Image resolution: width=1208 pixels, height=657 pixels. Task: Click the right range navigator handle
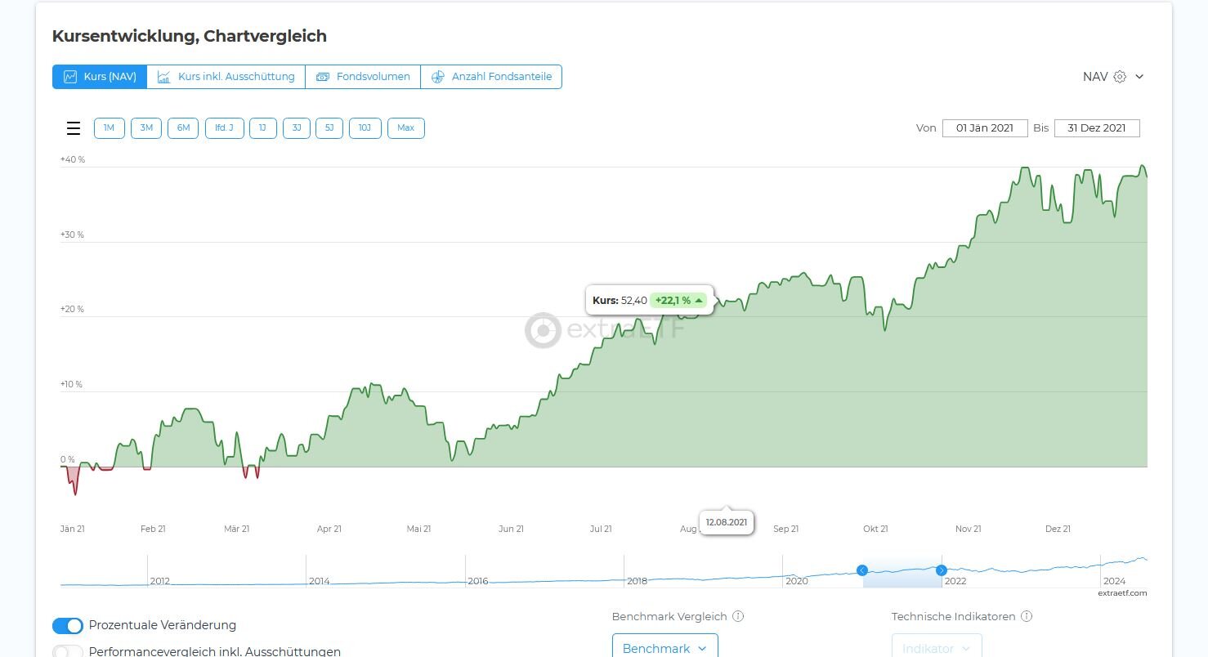pos(942,570)
